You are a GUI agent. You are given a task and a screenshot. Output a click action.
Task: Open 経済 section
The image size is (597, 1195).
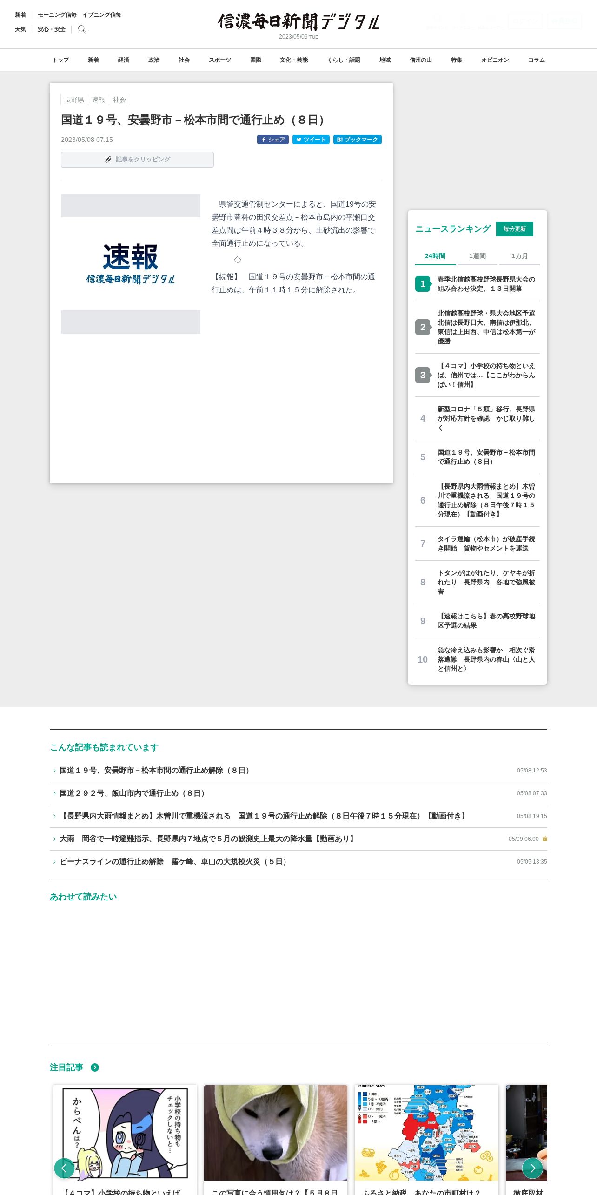point(124,60)
